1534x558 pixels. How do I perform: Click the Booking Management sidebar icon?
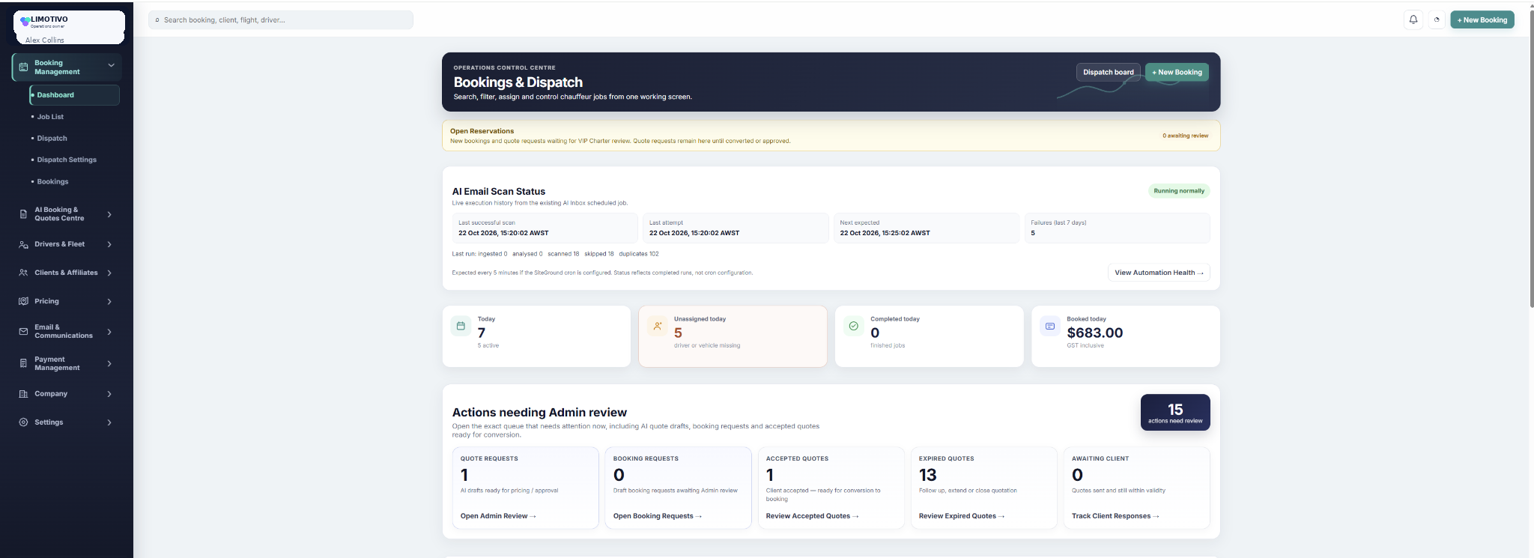(23, 67)
